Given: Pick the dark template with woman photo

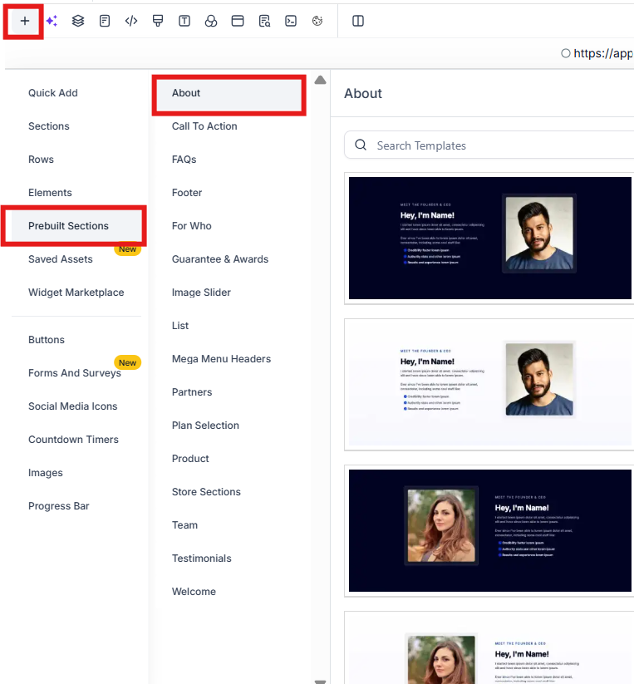Looking at the screenshot, I should pyautogui.click(x=490, y=530).
